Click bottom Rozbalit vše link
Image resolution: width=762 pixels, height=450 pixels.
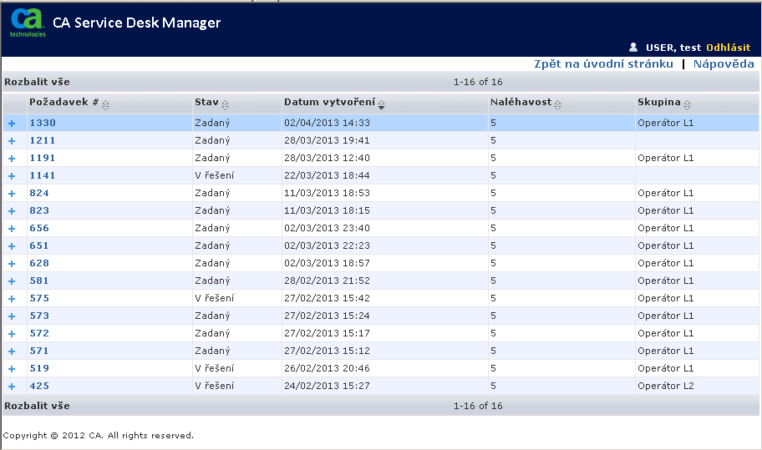pos(37,406)
